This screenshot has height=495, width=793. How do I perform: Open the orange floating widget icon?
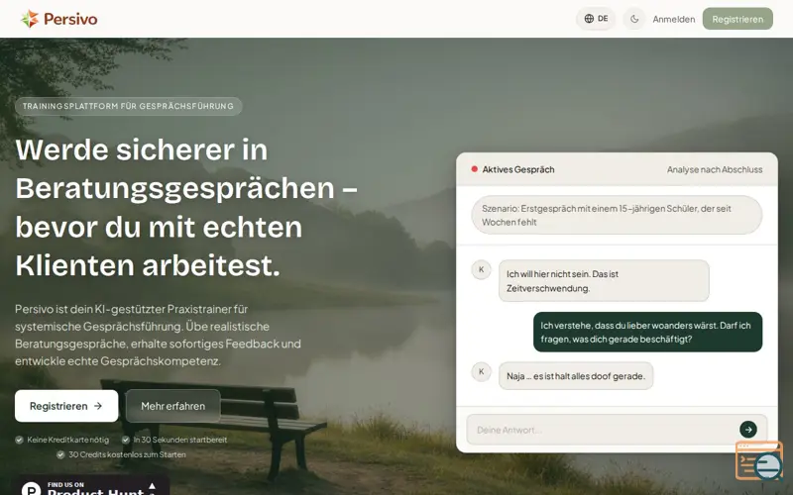(758, 460)
